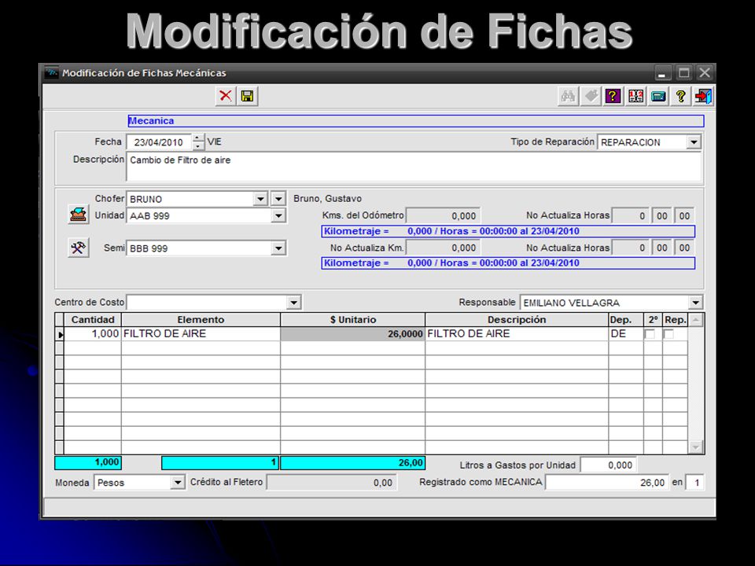
Task: Click the gray tag icon in toolbar
Action: 591,96
